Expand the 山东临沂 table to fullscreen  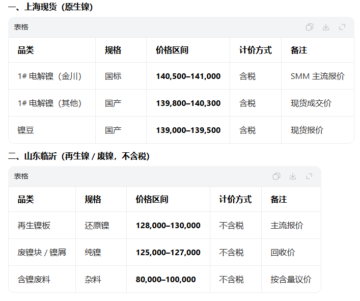(309, 176)
